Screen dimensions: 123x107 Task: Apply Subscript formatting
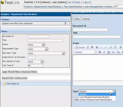pyautogui.click(x=118, y=52)
